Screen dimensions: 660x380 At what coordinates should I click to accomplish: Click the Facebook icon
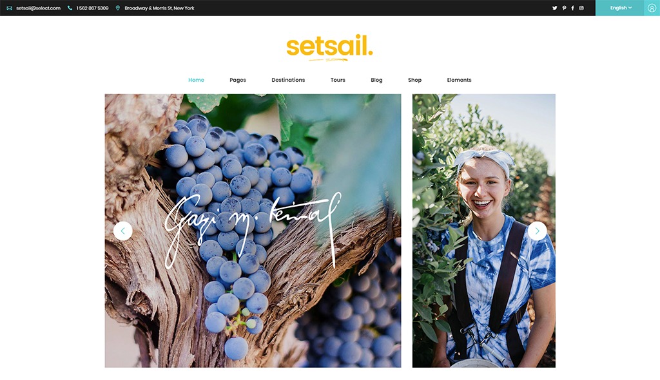click(x=572, y=8)
